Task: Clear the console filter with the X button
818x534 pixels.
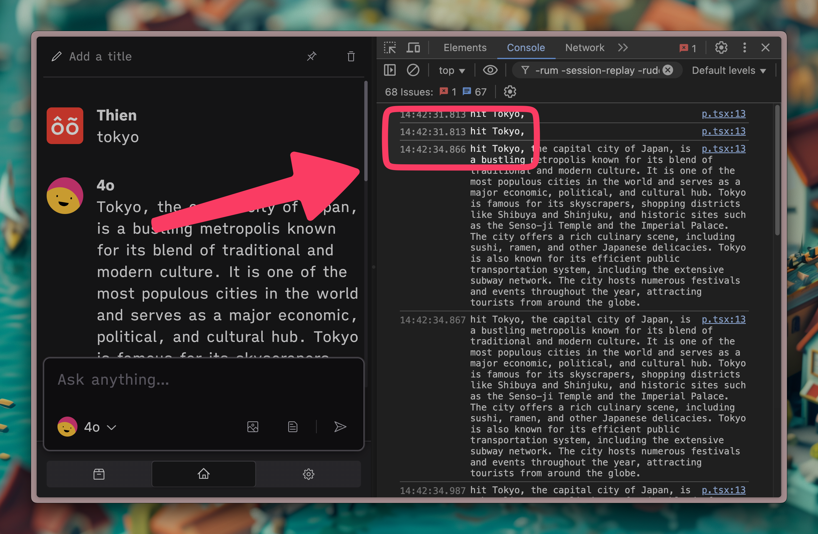Action: tap(668, 70)
